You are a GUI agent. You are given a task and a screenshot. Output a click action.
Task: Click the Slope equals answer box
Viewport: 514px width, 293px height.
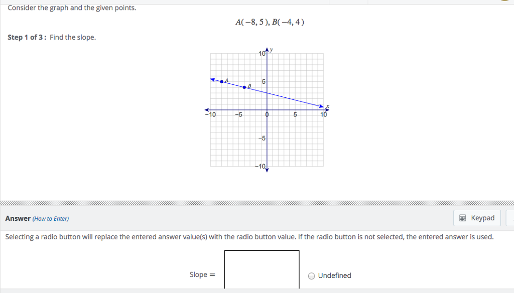tap(261, 271)
